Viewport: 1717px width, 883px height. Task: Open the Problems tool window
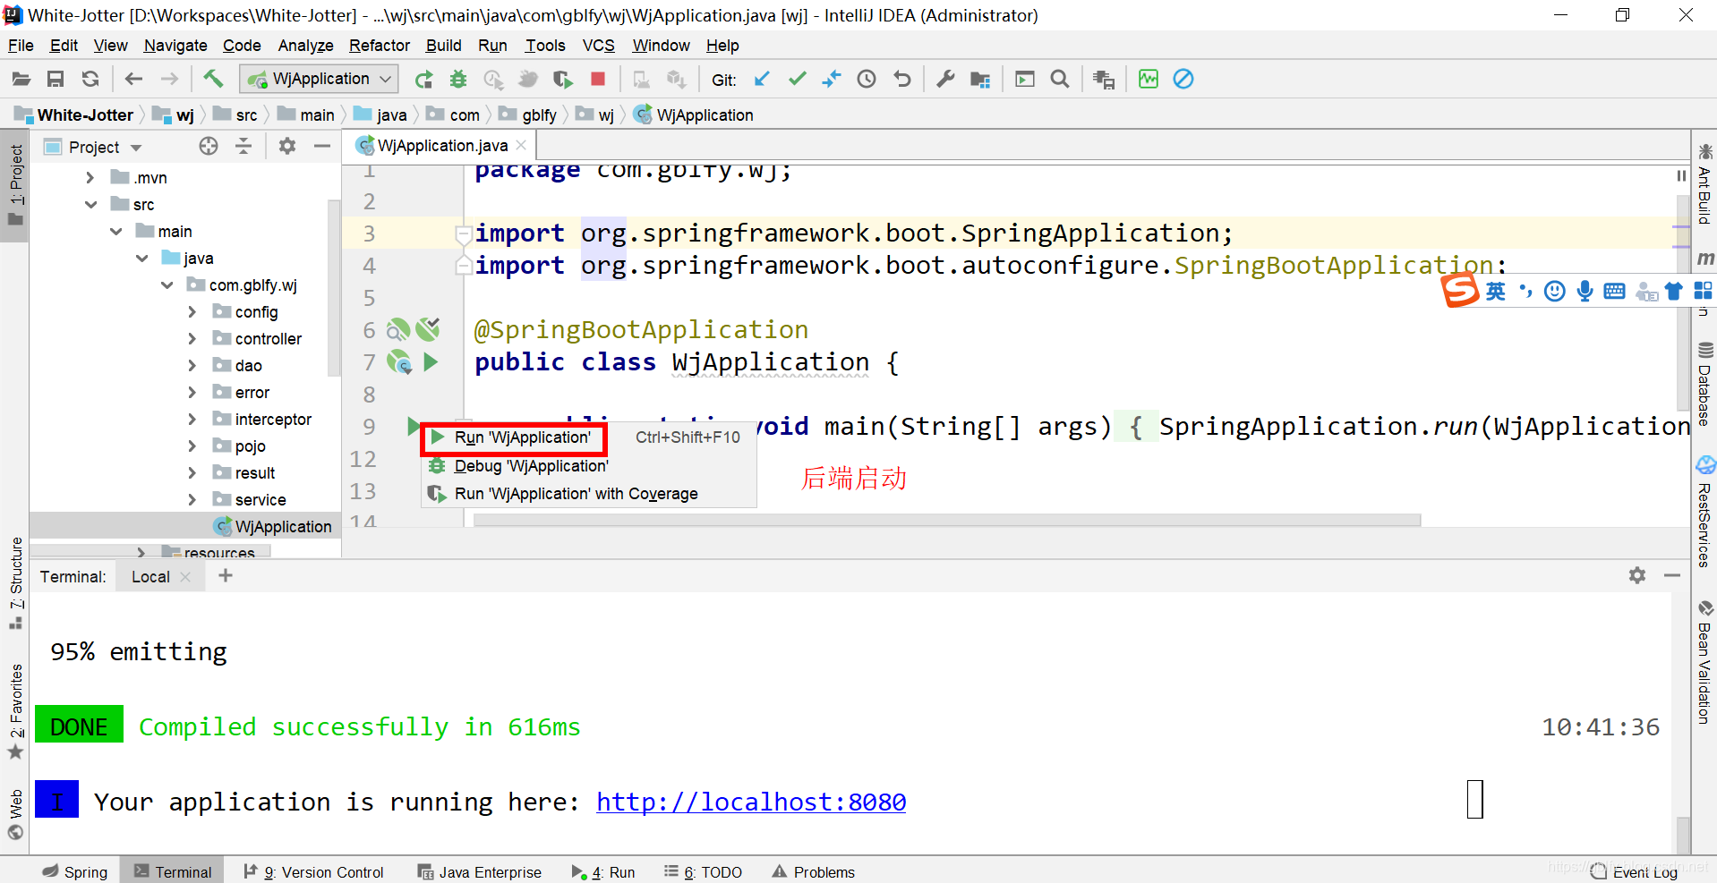click(814, 872)
